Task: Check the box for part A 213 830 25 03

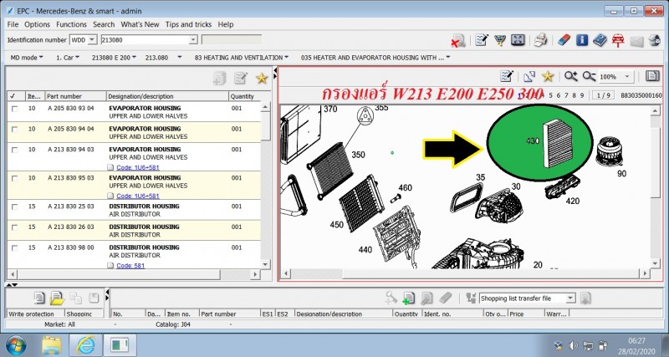Action: click(15, 207)
